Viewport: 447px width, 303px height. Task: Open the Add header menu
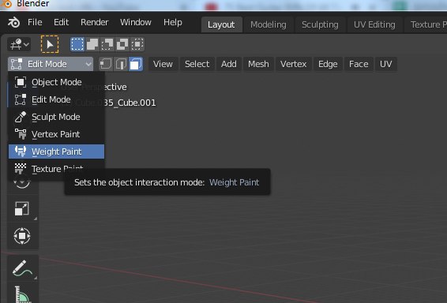(x=228, y=64)
